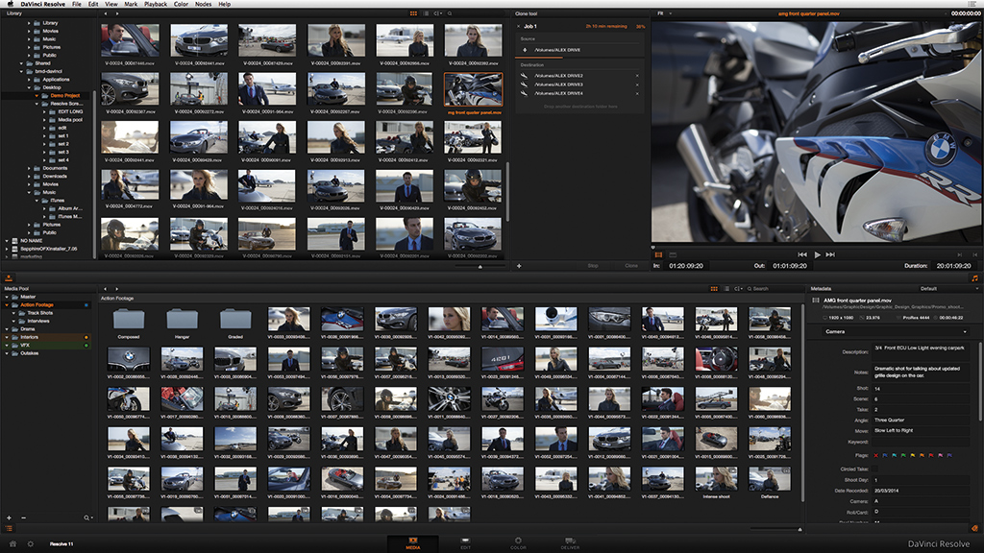984x553 pixels.
Task: Expand the Master bin
Action: pyautogui.click(x=7, y=297)
